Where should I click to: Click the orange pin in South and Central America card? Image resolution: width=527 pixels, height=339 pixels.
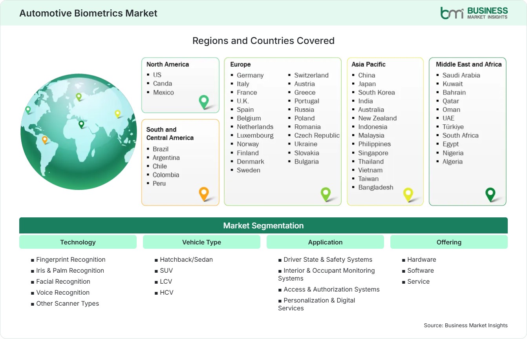(x=203, y=194)
